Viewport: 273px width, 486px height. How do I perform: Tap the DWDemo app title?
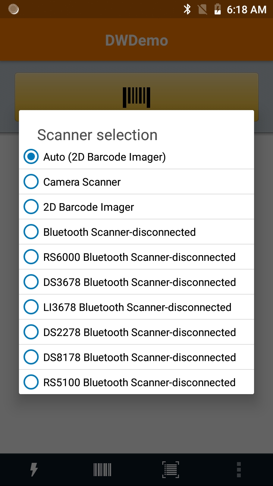tap(136, 40)
